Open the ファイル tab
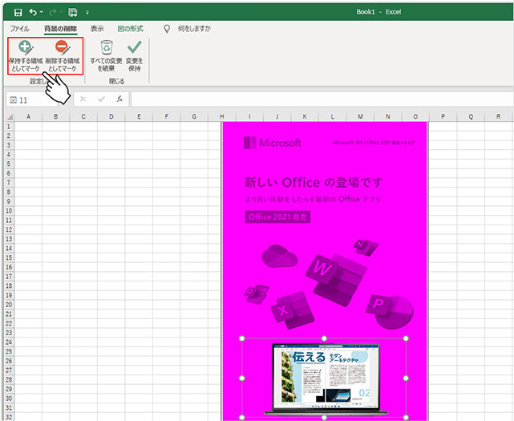 coord(20,29)
